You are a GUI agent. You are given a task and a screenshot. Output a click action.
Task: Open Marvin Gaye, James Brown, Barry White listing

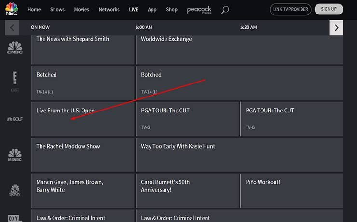click(x=83, y=191)
